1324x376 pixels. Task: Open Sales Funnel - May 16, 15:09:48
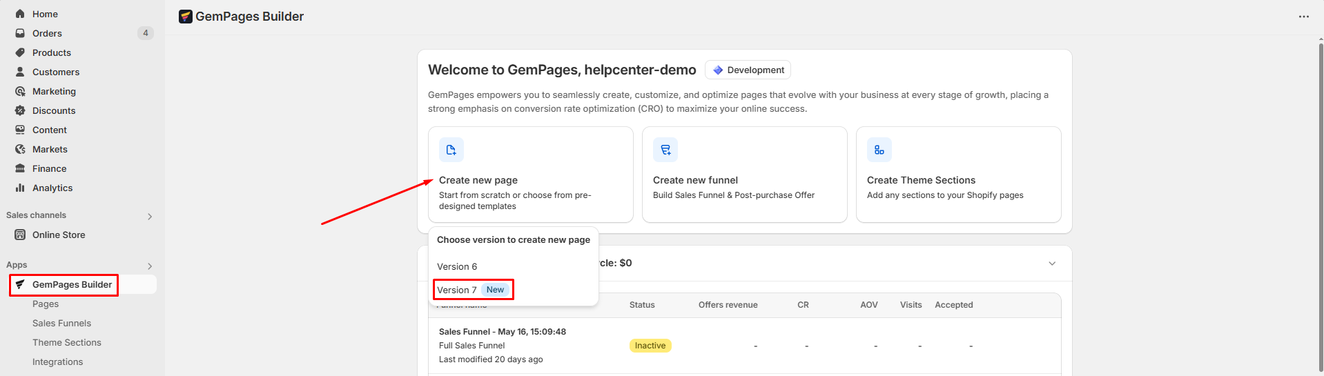[x=503, y=332]
